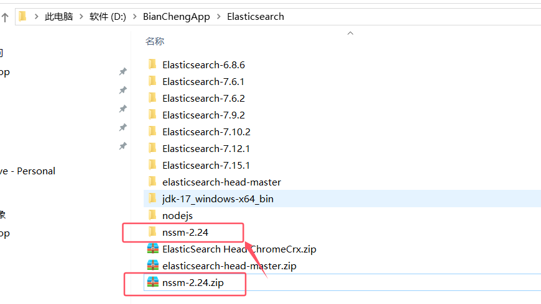This screenshot has width=541, height=304.
Task: Click the sort direction caret above columns
Action: click(x=350, y=34)
